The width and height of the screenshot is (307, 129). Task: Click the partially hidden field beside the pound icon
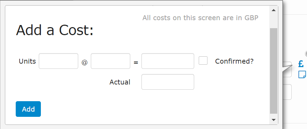(287, 70)
